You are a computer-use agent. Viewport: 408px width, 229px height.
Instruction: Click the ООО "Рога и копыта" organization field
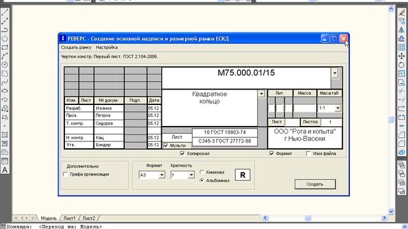[x=305, y=137]
